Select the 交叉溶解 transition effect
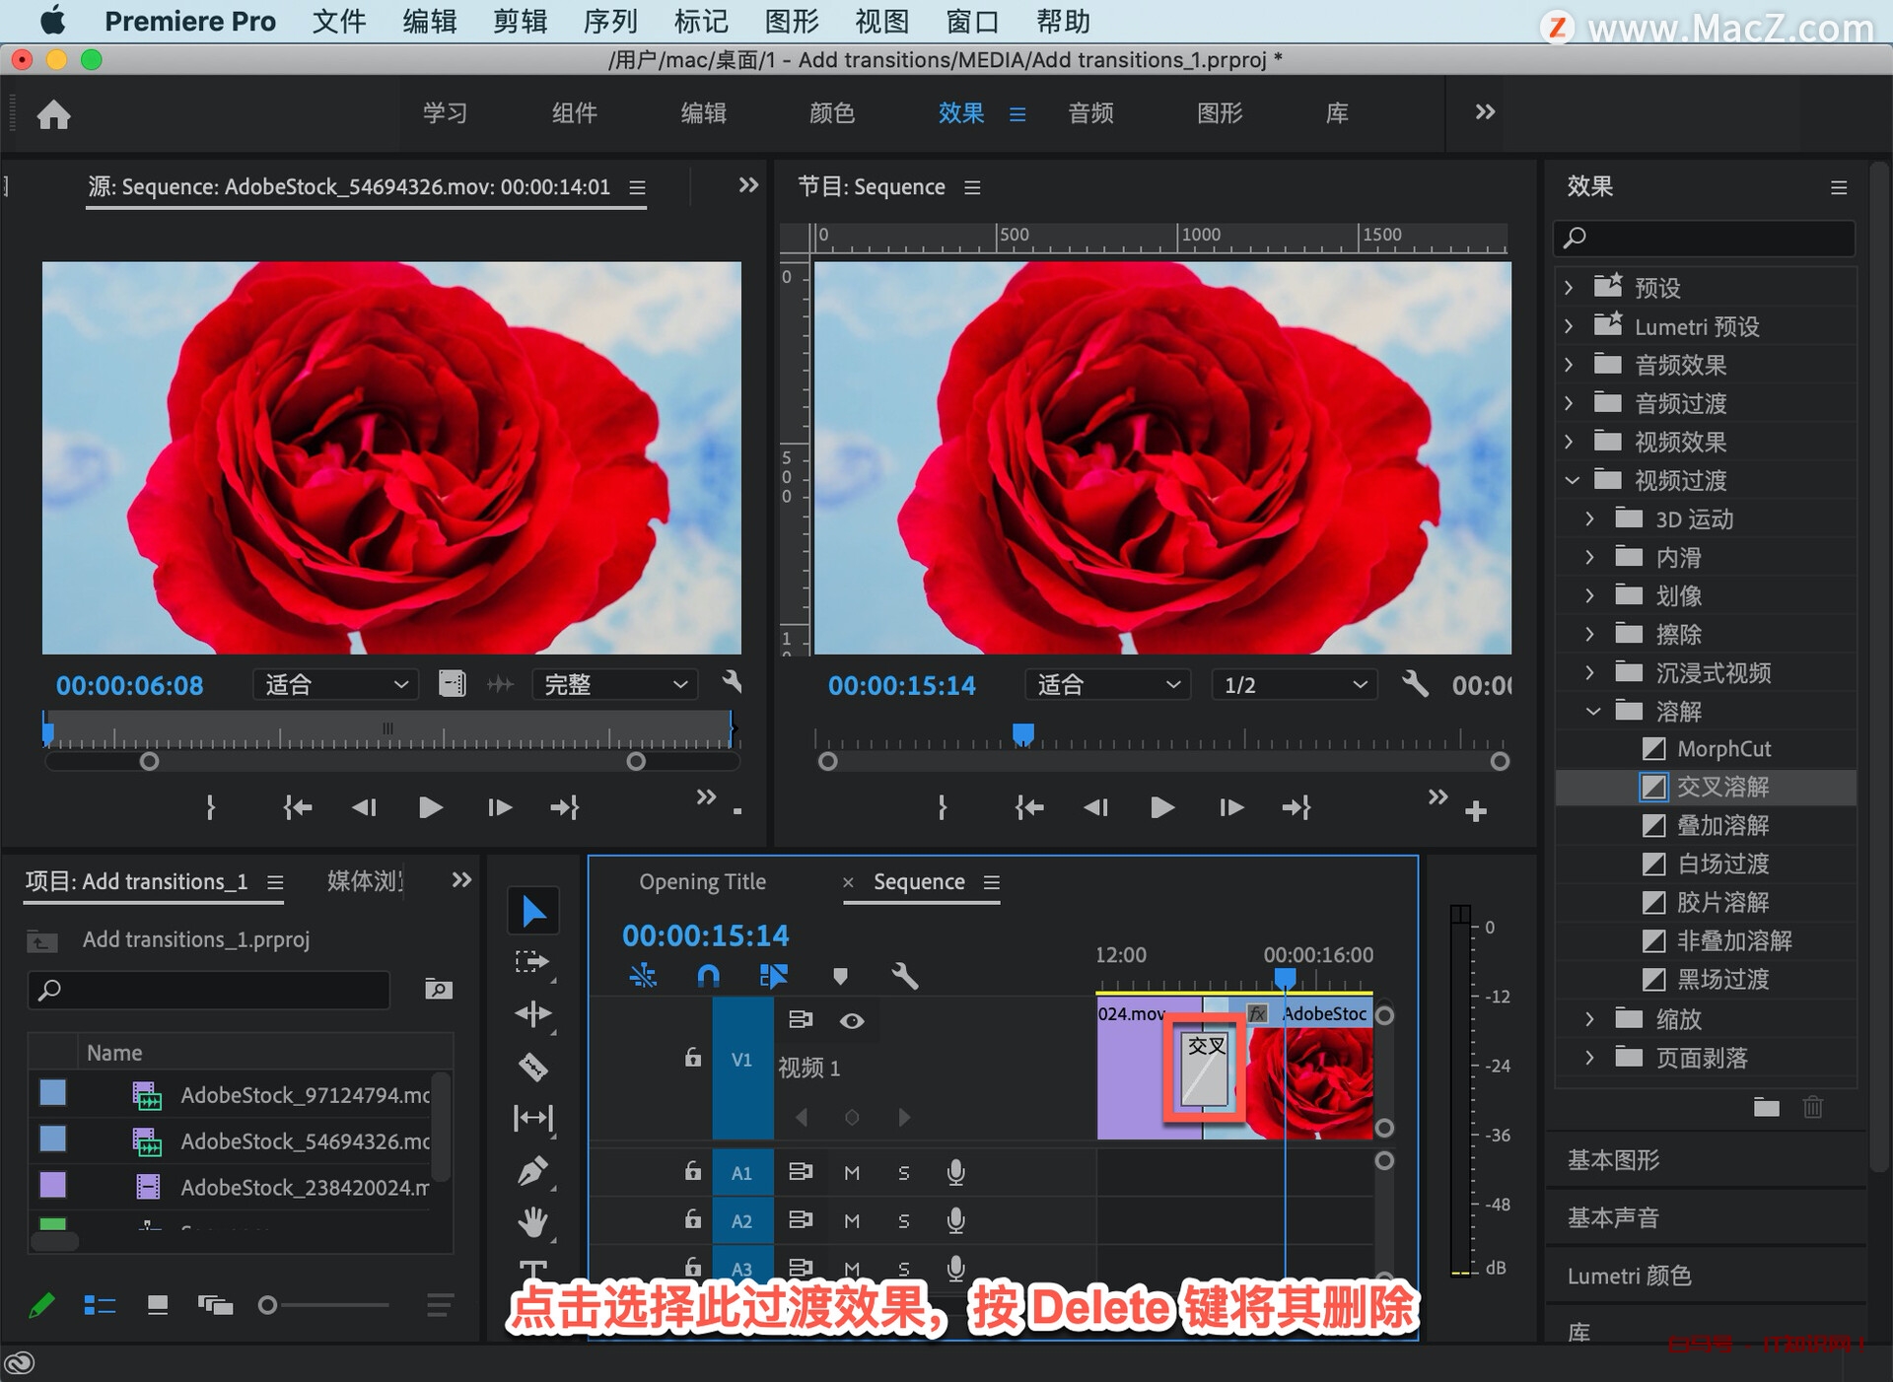Image resolution: width=1893 pixels, height=1382 pixels. pyautogui.click(x=1721, y=787)
